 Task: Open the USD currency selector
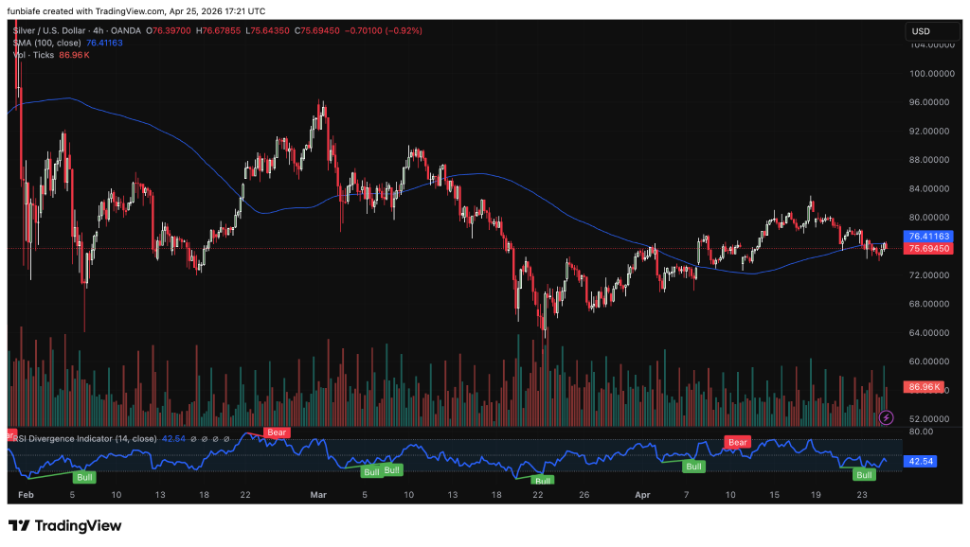point(932,31)
